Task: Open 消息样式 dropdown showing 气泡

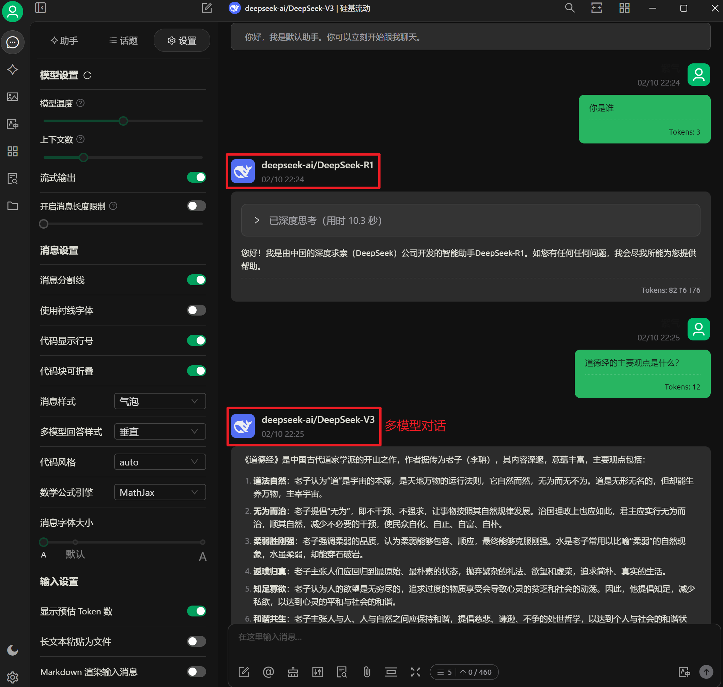Action: [160, 401]
